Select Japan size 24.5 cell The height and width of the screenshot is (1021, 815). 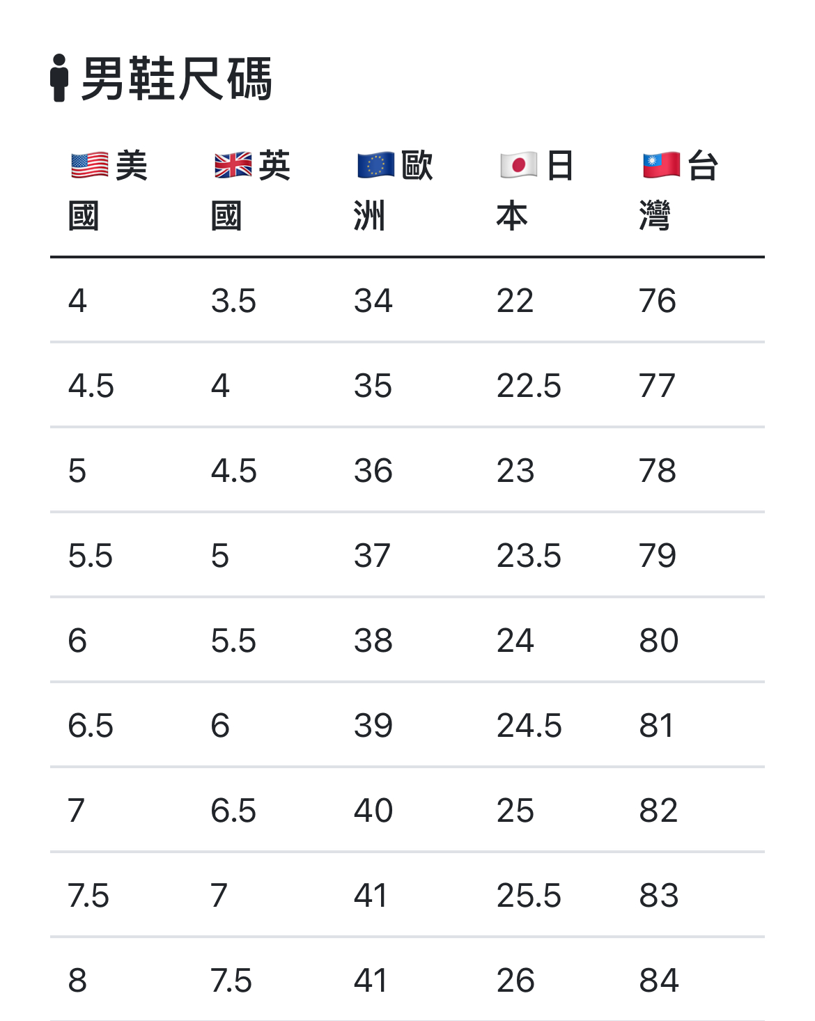click(x=529, y=726)
